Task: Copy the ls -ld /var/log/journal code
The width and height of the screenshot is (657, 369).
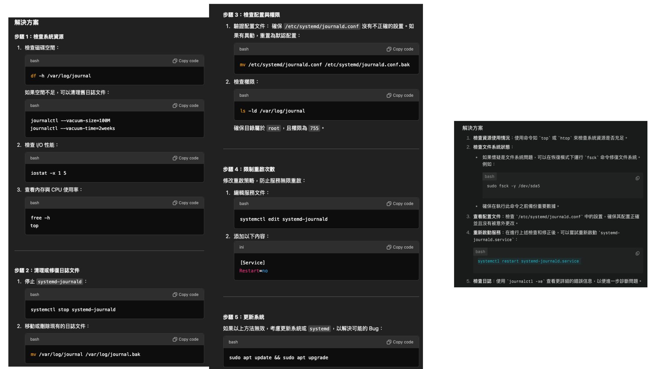Action: click(x=400, y=95)
